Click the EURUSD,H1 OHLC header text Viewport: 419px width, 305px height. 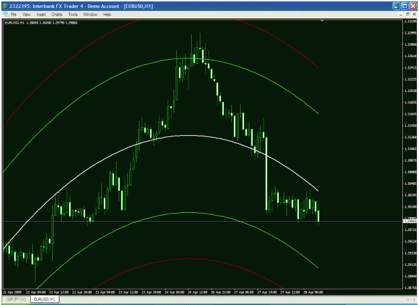click(41, 23)
